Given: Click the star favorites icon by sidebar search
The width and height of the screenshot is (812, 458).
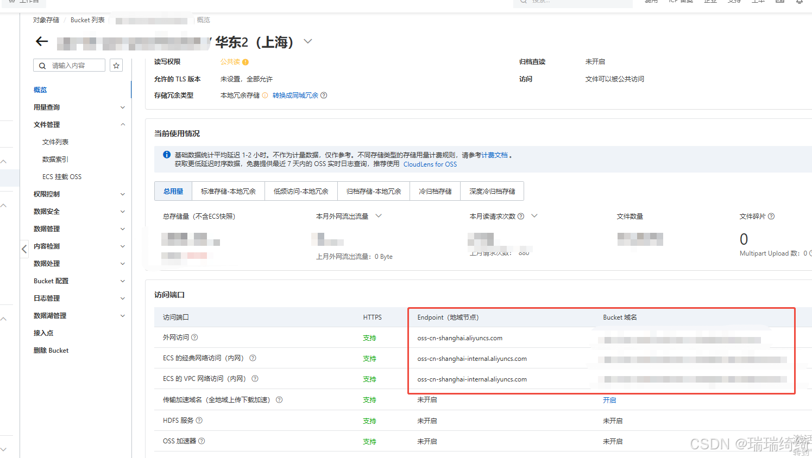Looking at the screenshot, I should pyautogui.click(x=116, y=66).
